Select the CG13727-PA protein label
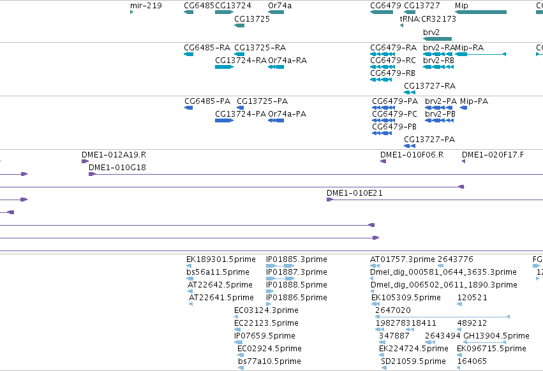 coord(429,140)
